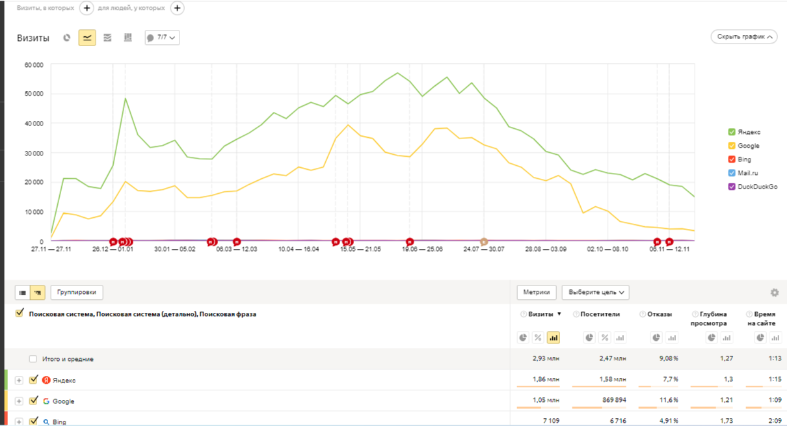
Task: Show percent values for Visitors column
Action: [603, 338]
